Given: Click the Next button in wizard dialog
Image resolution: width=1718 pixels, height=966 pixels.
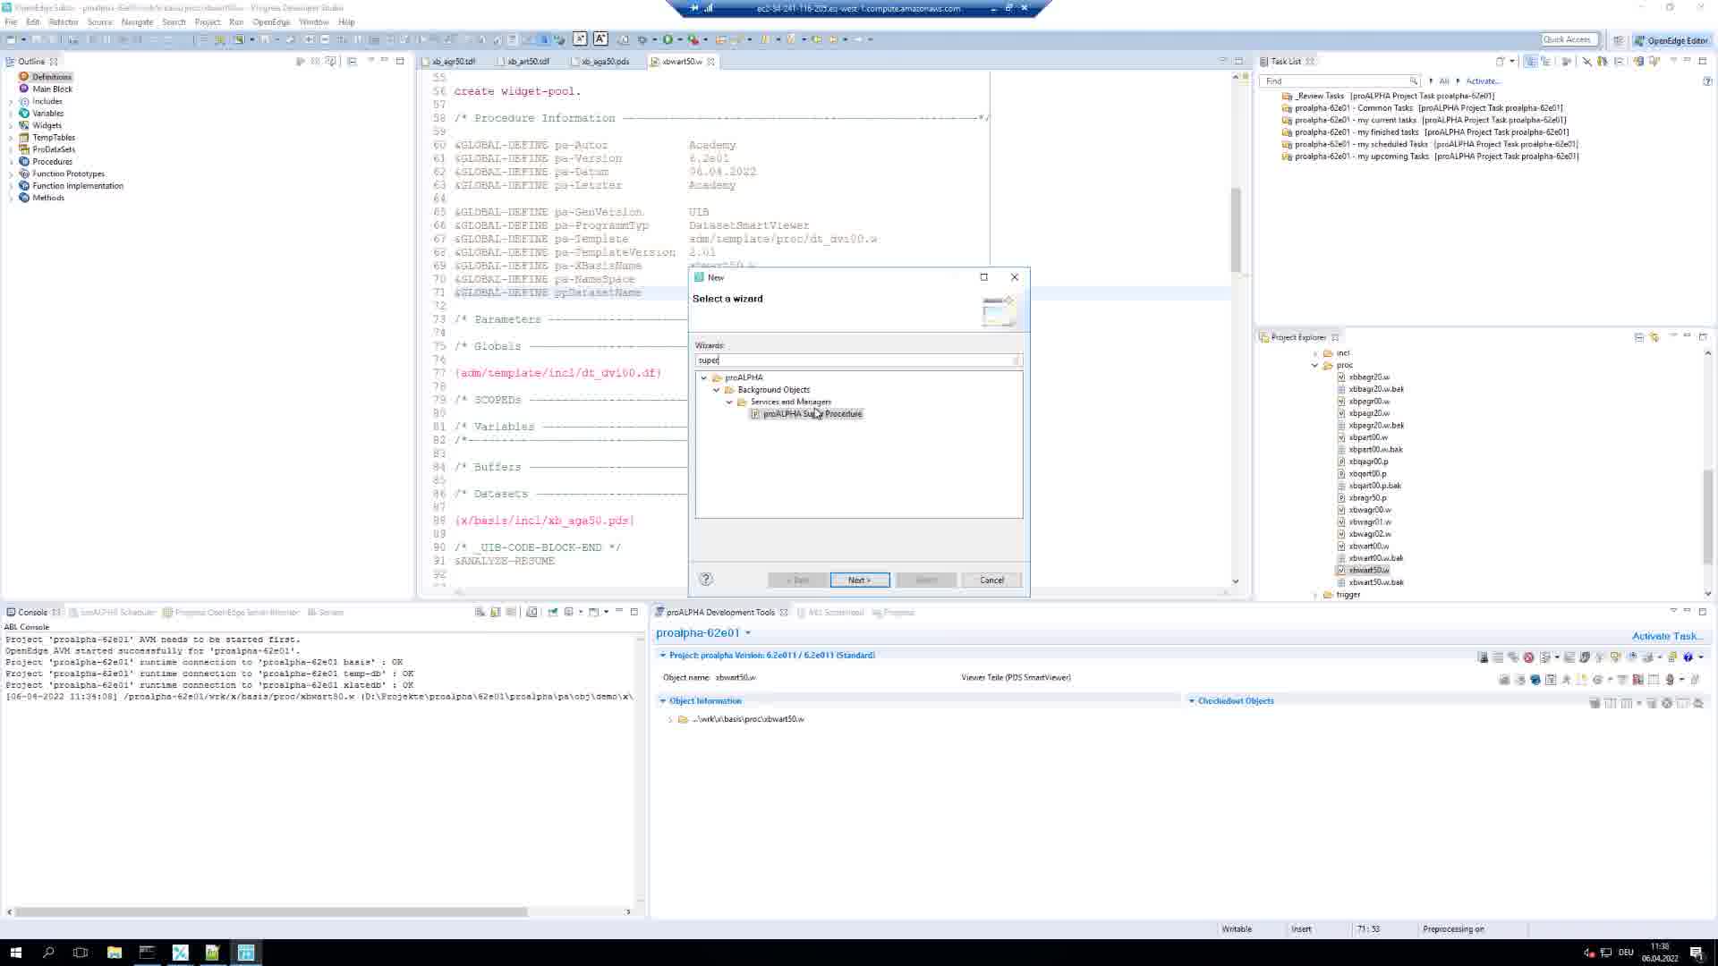Looking at the screenshot, I should tap(859, 580).
